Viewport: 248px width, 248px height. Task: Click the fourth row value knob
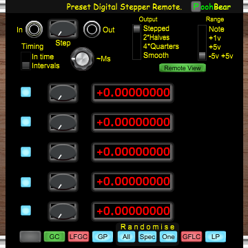click(63, 182)
